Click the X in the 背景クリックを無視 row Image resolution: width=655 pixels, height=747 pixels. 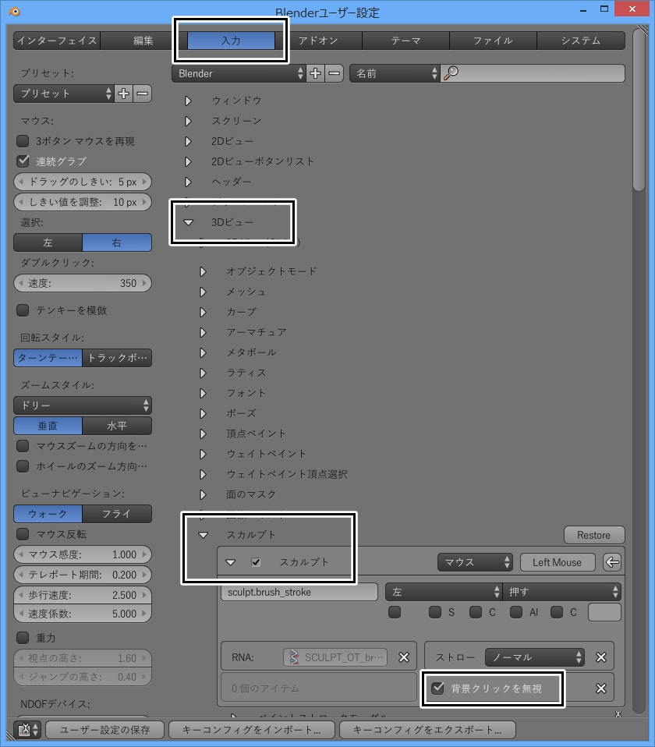(x=601, y=689)
